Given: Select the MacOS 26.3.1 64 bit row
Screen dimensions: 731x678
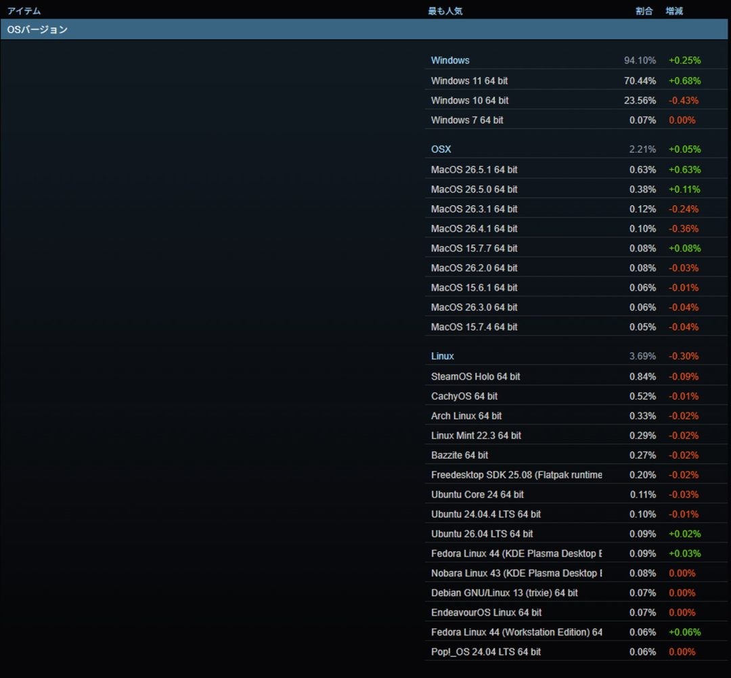Looking at the screenshot, I should tap(576, 209).
